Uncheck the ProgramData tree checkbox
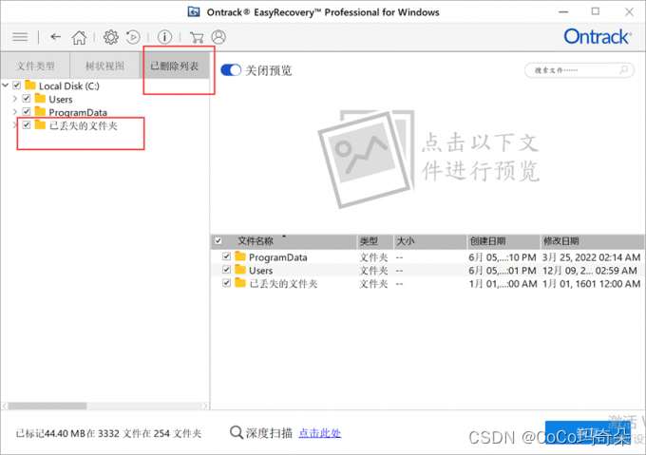This screenshot has width=646, height=455. point(27,111)
